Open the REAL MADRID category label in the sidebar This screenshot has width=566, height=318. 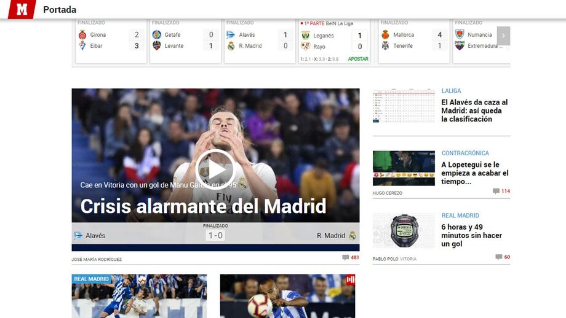coord(460,215)
